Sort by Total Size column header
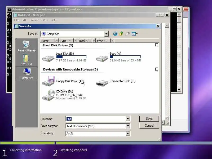Screen dimensions: 212x159 click(x=85, y=41)
